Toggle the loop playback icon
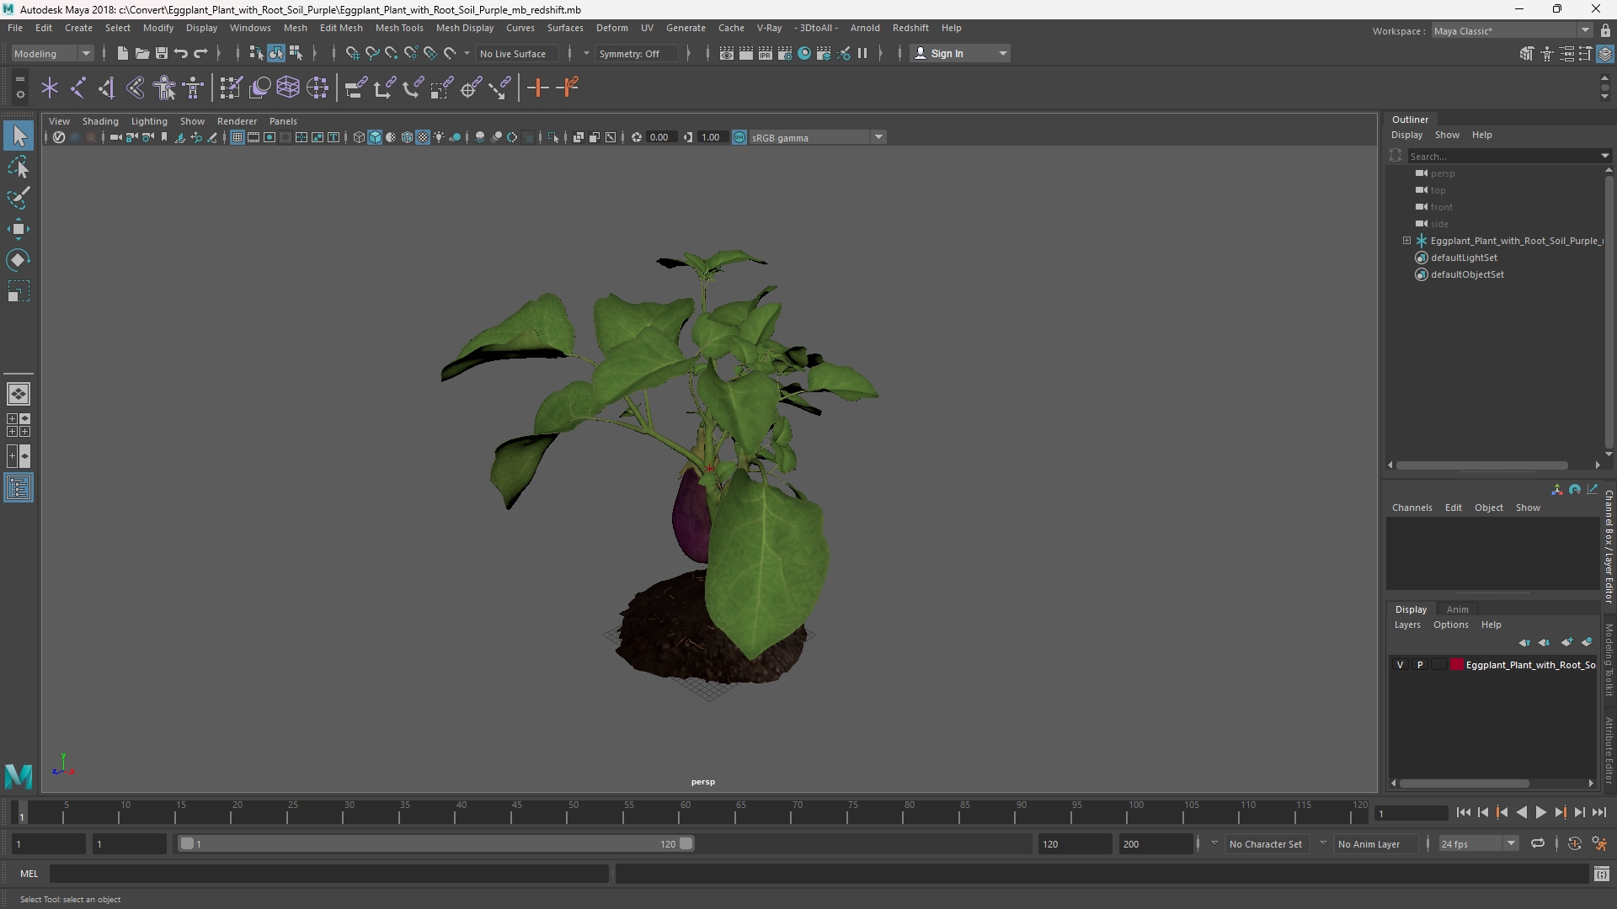The width and height of the screenshot is (1617, 909). (x=1538, y=843)
